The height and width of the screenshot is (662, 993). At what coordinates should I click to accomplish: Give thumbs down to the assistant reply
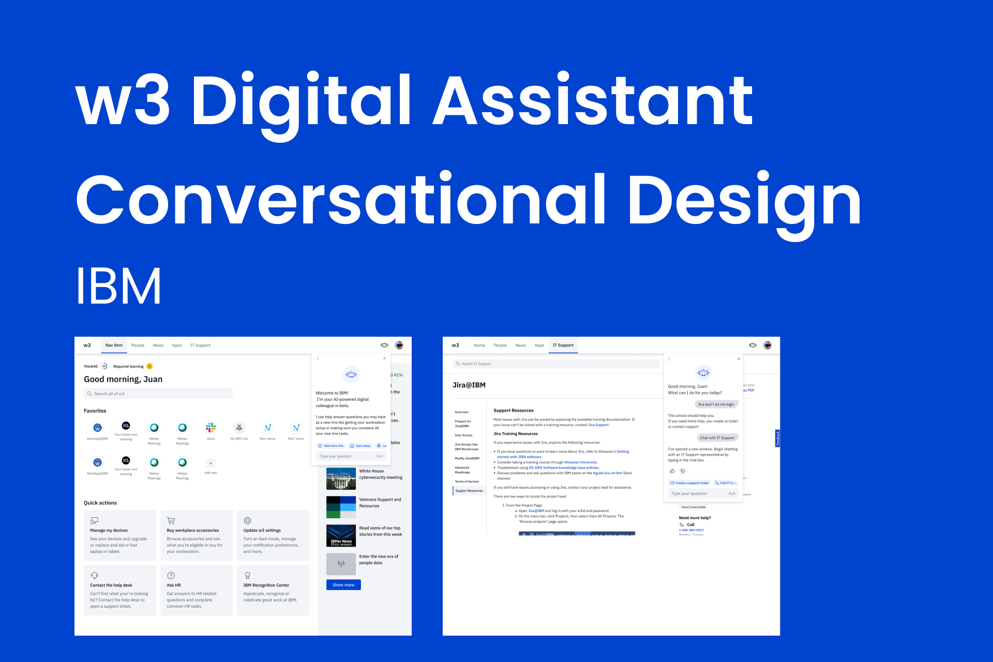pos(683,471)
